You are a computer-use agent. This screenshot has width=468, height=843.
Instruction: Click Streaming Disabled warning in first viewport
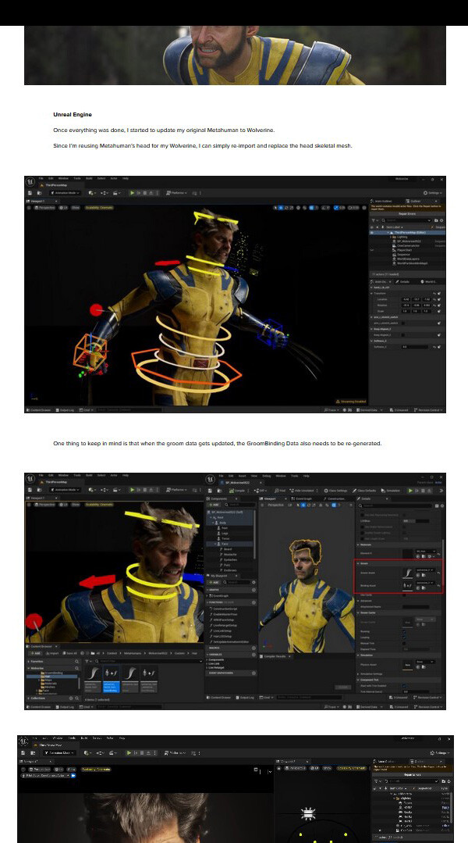[x=351, y=401]
